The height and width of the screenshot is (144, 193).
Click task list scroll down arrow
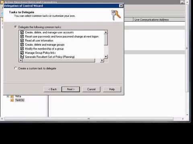tap(106, 56)
